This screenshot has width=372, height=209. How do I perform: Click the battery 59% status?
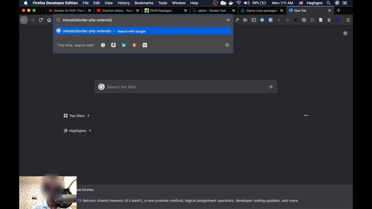click(259, 3)
